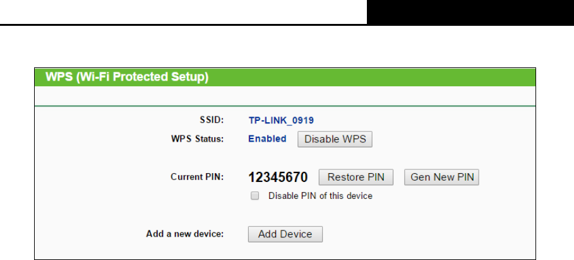The image size is (574, 260).
Task: Click the 'Add a new device:' label
Action: click(x=185, y=234)
